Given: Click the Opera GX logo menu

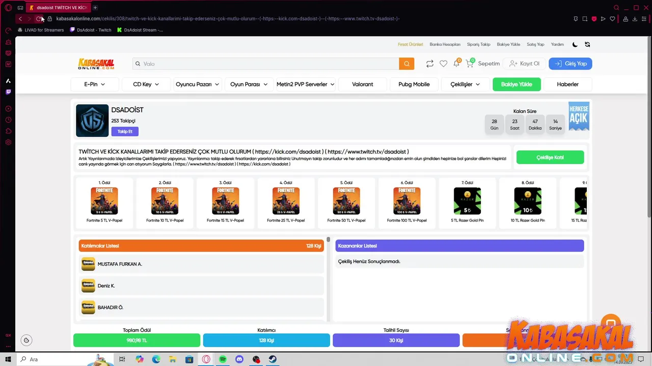Looking at the screenshot, I should pos(8,8).
